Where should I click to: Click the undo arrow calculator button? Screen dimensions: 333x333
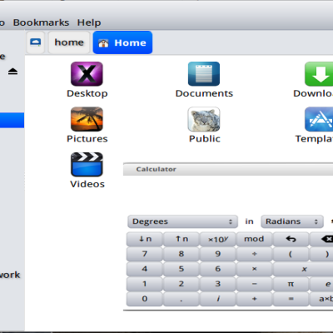coord(291,239)
